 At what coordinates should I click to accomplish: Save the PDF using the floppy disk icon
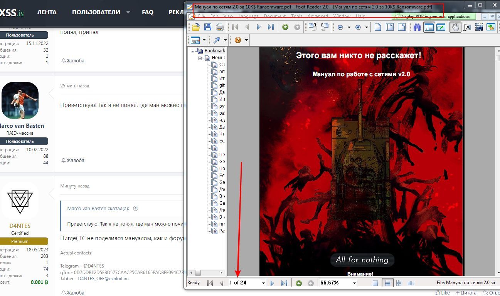coord(208,27)
